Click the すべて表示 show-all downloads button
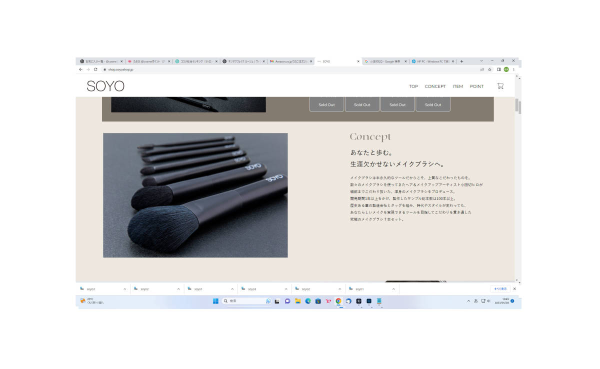 (500, 289)
